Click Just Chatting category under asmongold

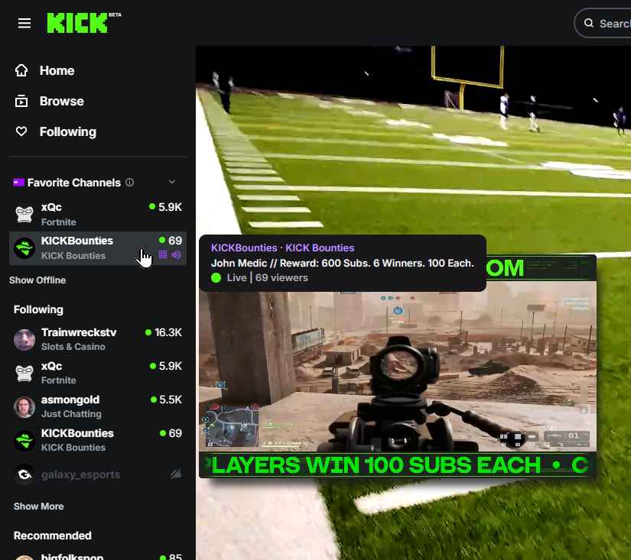71,413
